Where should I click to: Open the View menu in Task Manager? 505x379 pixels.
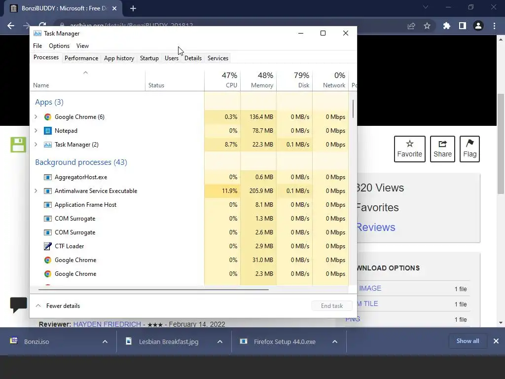pyautogui.click(x=82, y=46)
